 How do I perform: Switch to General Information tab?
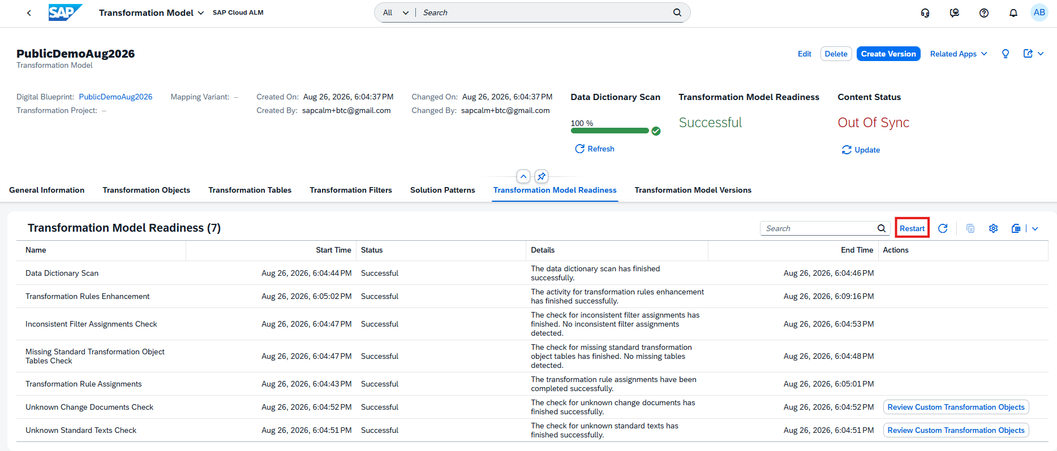[x=47, y=190]
